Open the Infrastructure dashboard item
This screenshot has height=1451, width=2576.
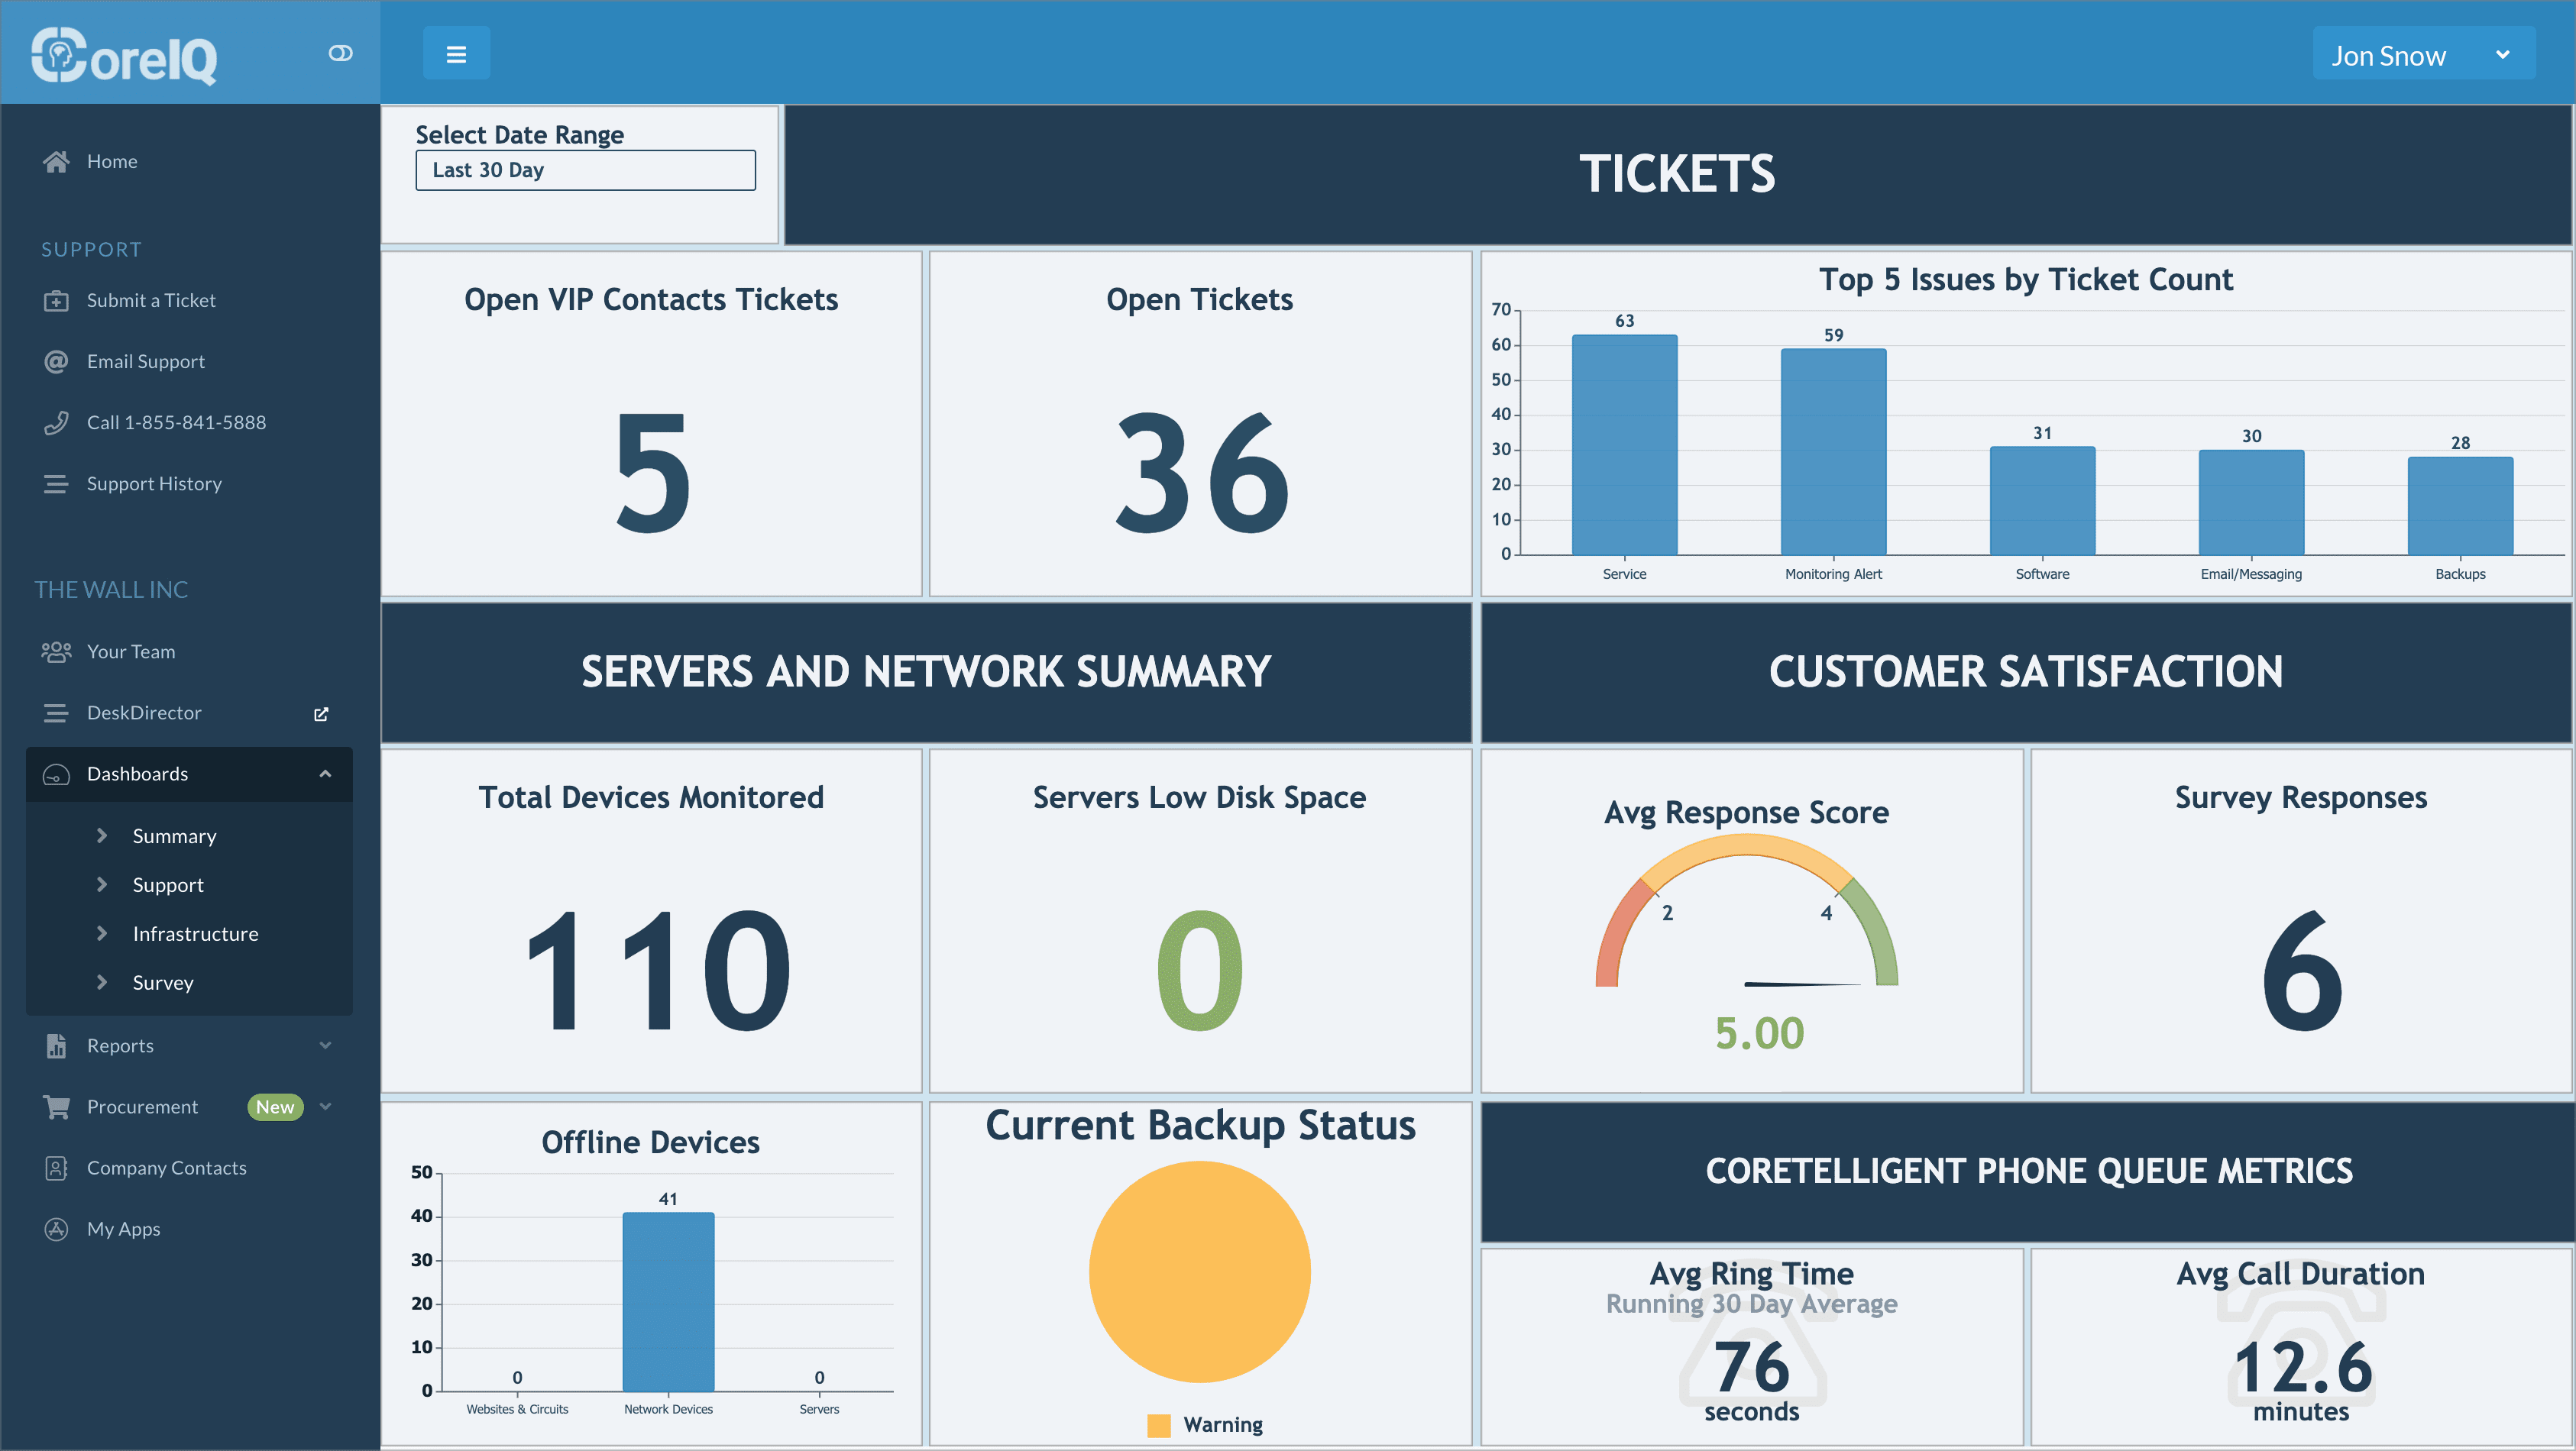(x=195, y=933)
